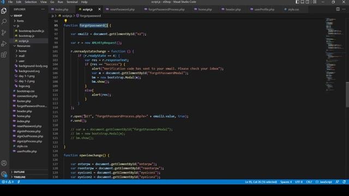The width and height of the screenshot is (349, 196).
Task: Open the Go menu
Action: [x=52, y=2]
